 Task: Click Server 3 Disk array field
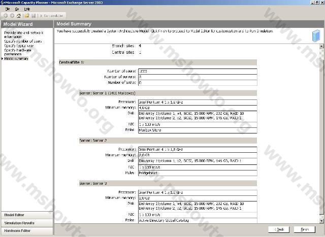(198, 207)
